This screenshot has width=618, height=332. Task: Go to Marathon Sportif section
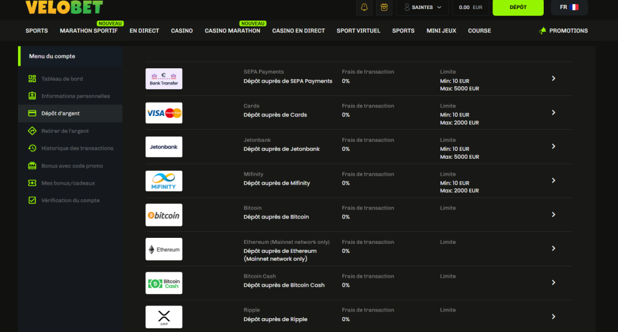tap(89, 31)
